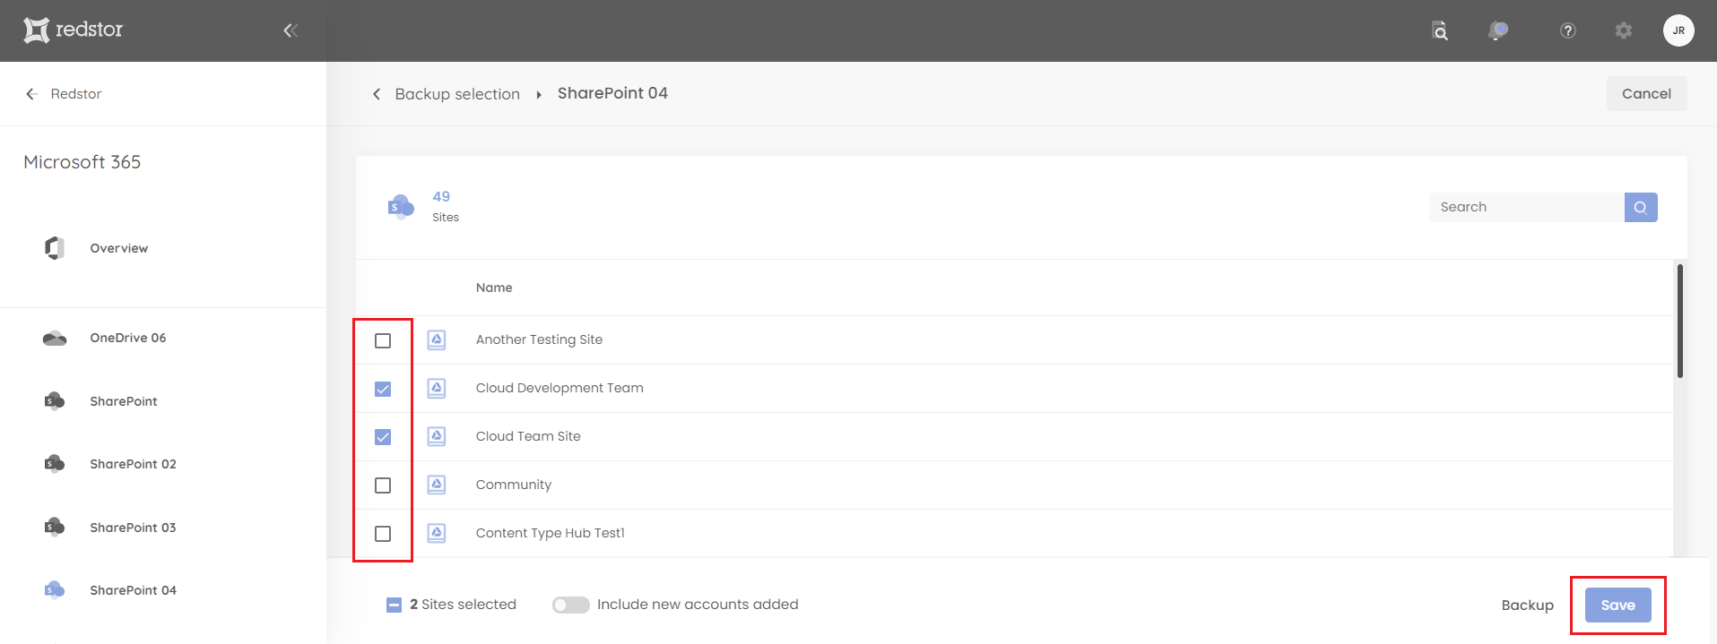Click the Name column header
Image resolution: width=1717 pixels, height=644 pixels.
pyautogui.click(x=494, y=288)
